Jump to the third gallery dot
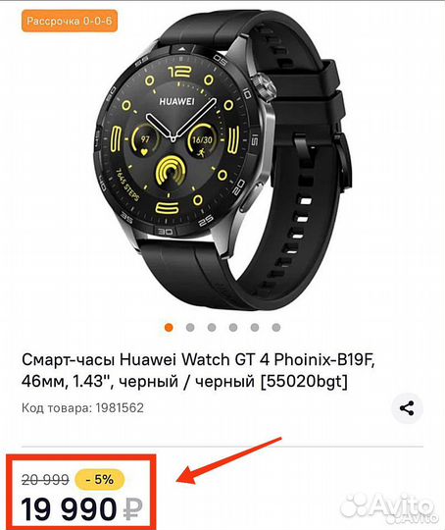Image resolution: width=445 pixels, height=530 pixels. (212, 327)
